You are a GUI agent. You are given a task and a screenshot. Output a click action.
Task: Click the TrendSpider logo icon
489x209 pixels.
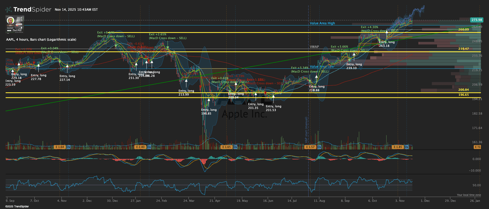click(9, 10)
